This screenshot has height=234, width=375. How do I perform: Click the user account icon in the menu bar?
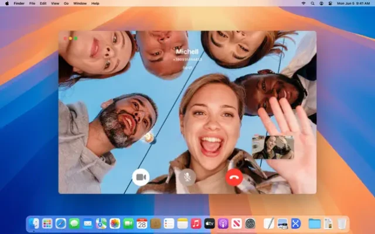322,4
